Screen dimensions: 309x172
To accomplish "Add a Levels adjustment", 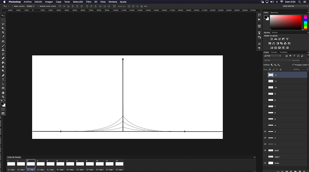I will pyautogui.click(x=276, y=39).
